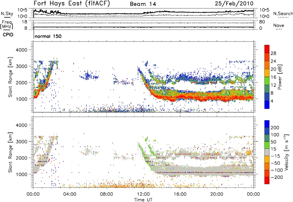293x202 pixels.
Task: Click the '08:00' time axis label
Action: point(107,194)
